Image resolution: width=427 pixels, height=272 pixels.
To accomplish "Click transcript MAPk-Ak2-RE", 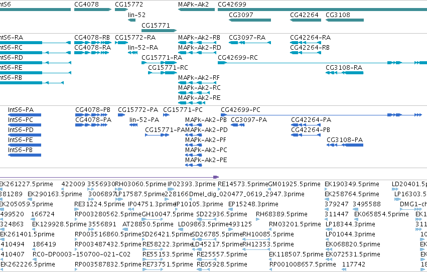I will (199, 98).
